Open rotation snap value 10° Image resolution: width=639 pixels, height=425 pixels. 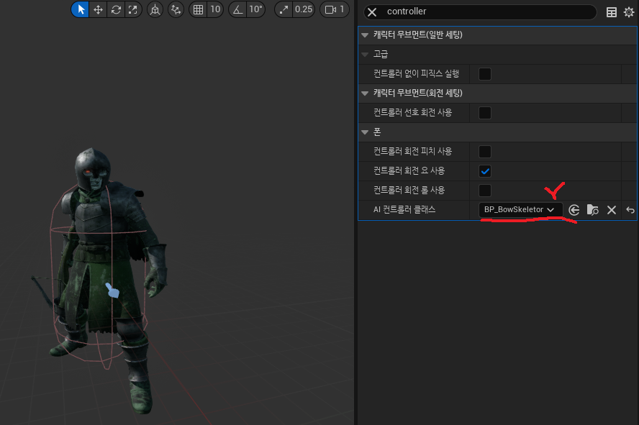255,9
